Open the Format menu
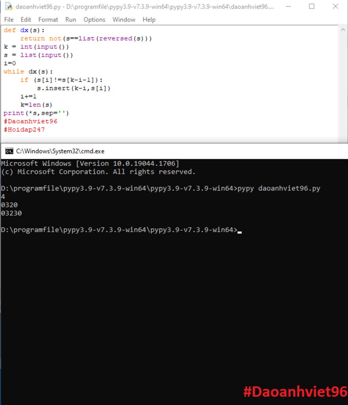Image resolution: width=348 pixels, height=405 pixels. click(48, 20)
